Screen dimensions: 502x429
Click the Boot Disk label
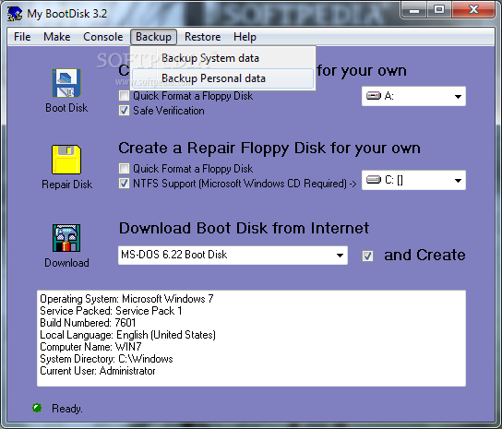(66, 108)
